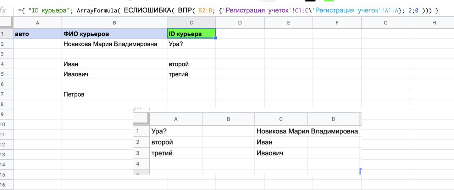Image resolution: width=454 pixels, height=190 pixels.
Task: Select column D header in main sheet
Action: click(240, 23)
